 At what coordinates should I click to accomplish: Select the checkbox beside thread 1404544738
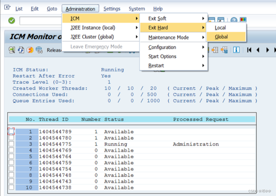point(11,187)
